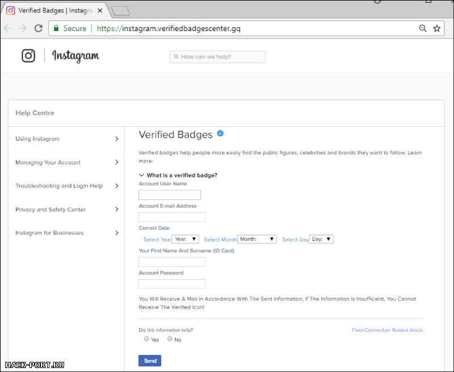Image resolution: width=454 pixels, height=372 pixels.
Task: Open the Year dropdown
Action: pos(186,239)
